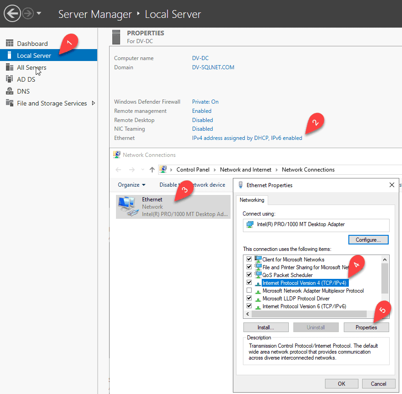Click the Configure button for the network adapter
This screenshot has height=394, width=402.
[x=368, y=239]
